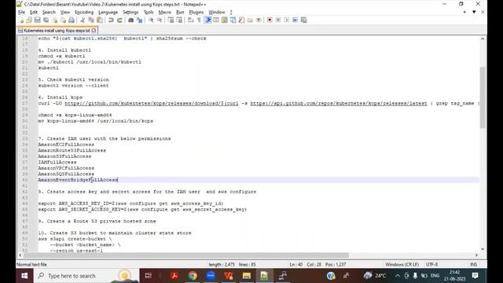Toggle Show All Characters pilcrow icon
The height and width of the screenshot is (283, 503).
pos(199,20)
